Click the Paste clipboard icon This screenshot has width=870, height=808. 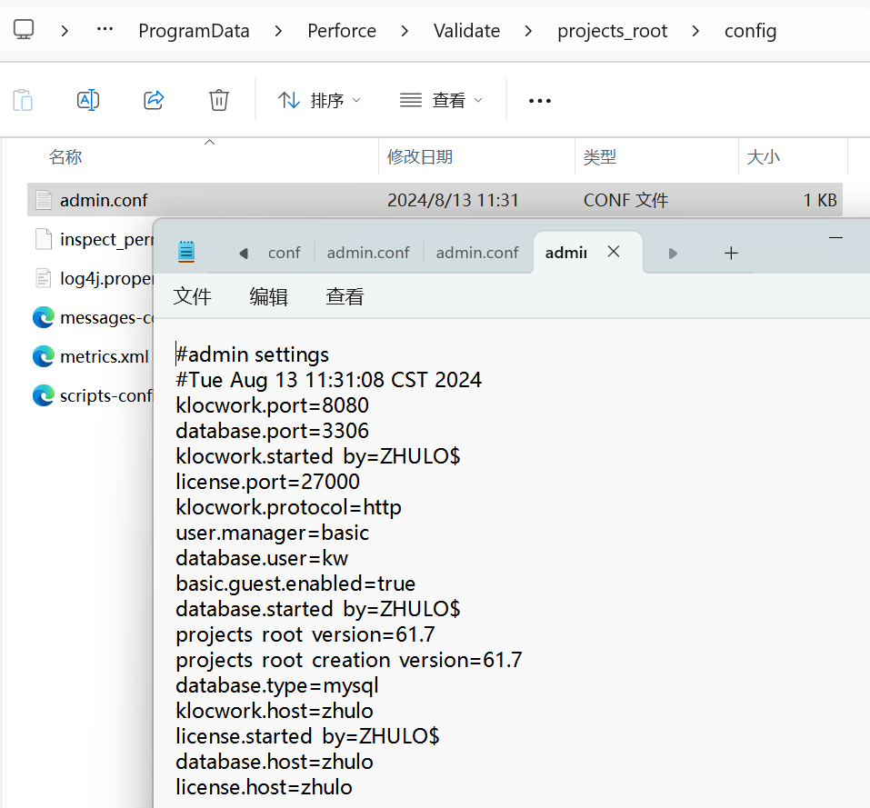(23, 100)
